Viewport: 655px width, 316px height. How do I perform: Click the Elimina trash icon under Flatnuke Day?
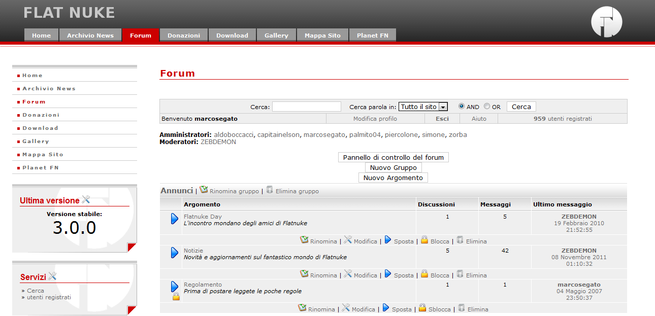pyautogui.click(x=461, y=240)
